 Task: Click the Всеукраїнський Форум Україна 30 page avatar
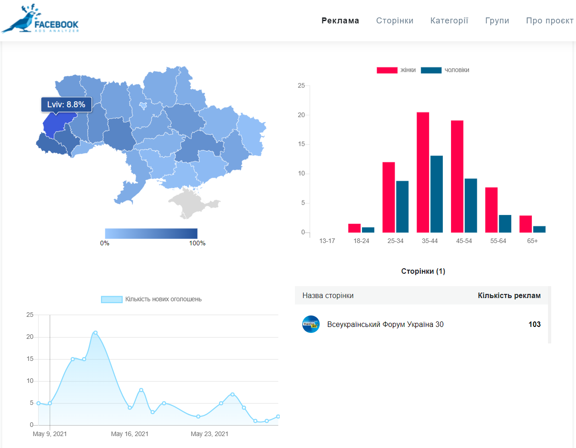pyautogui.click(x=311, y=324)
